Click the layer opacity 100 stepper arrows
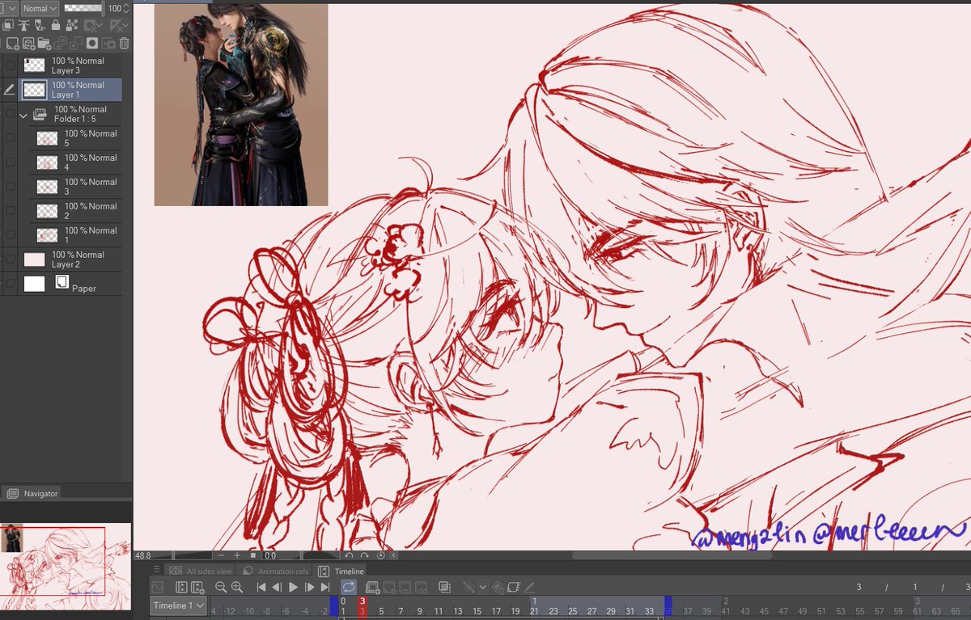Viewport: 971px width, 620px height. [126, 8]
